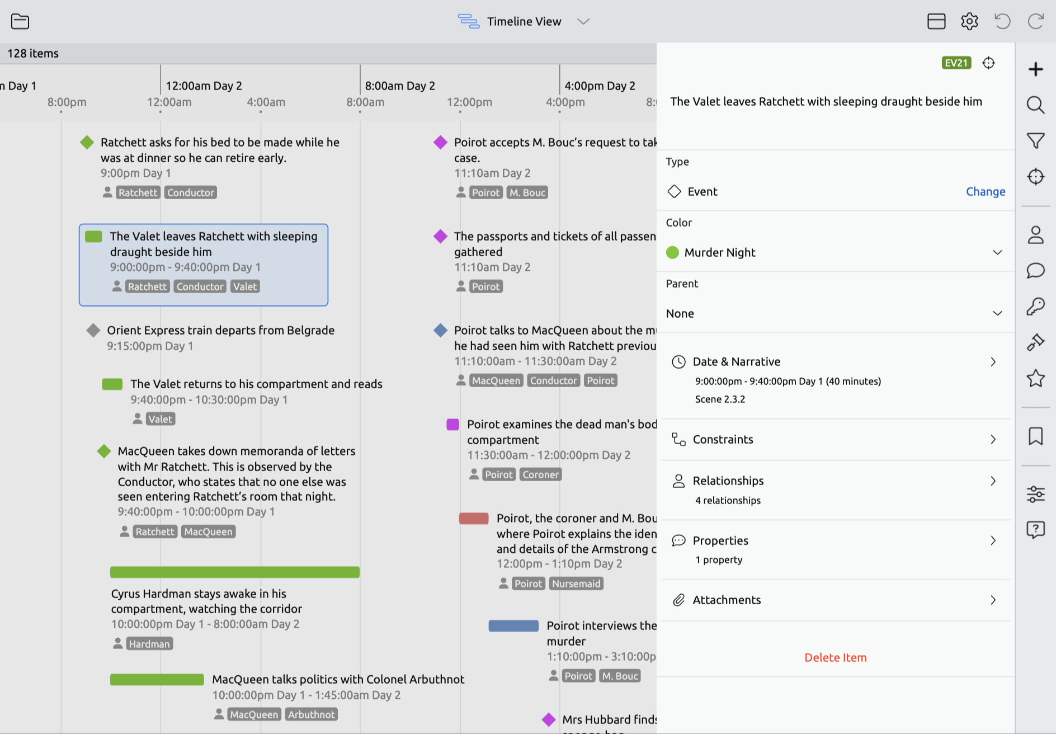Expand the Attachments section
Screen dimensions: 1056x734
click(x=836, y=600)
